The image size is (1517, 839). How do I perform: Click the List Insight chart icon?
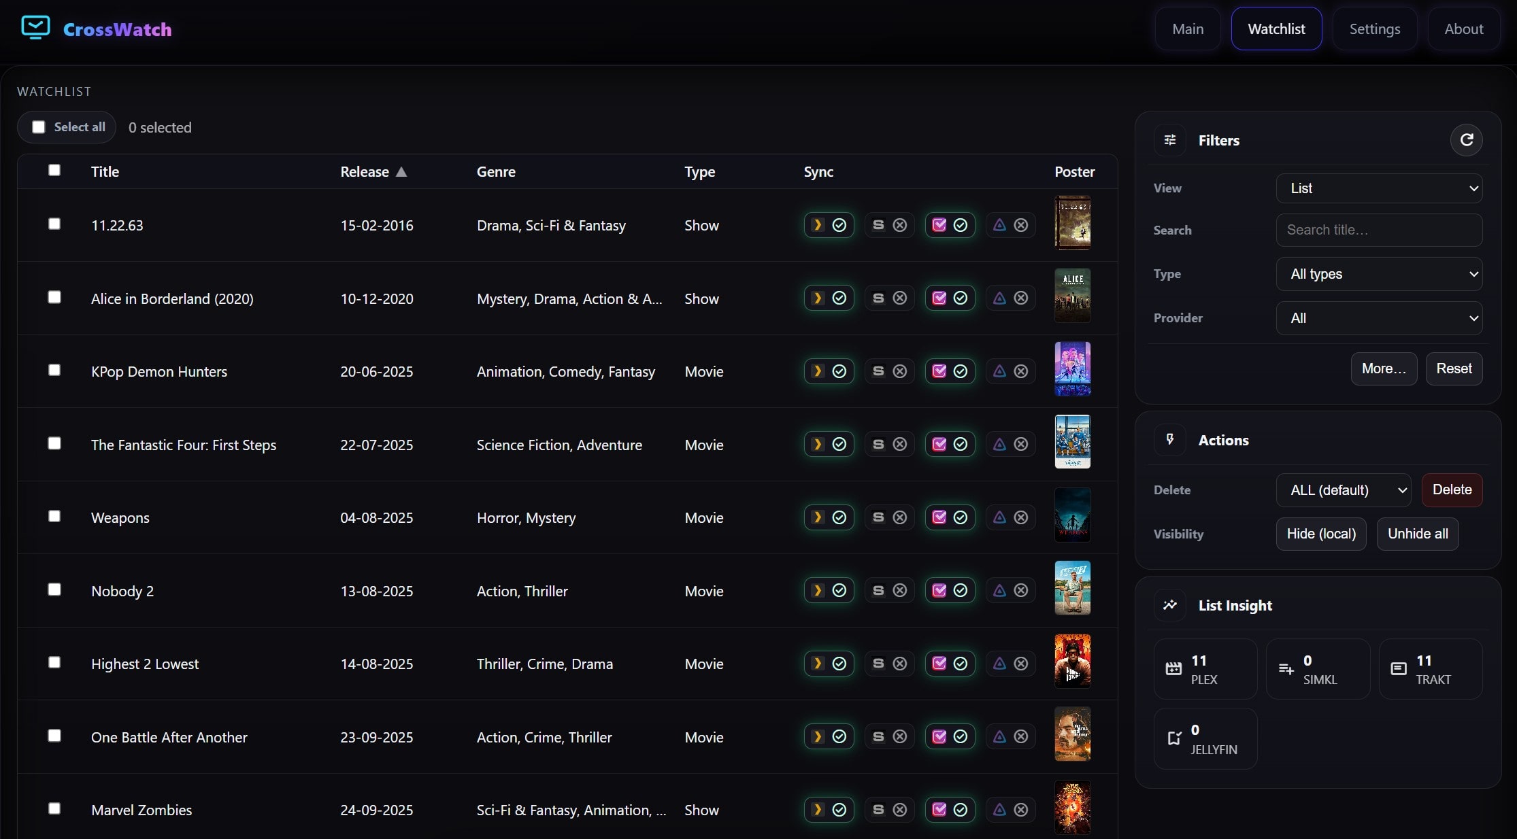1170,605
